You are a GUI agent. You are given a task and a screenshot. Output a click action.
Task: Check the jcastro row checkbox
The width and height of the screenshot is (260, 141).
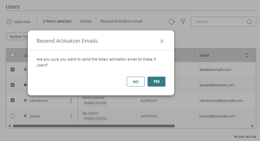[x=13, y=116]
